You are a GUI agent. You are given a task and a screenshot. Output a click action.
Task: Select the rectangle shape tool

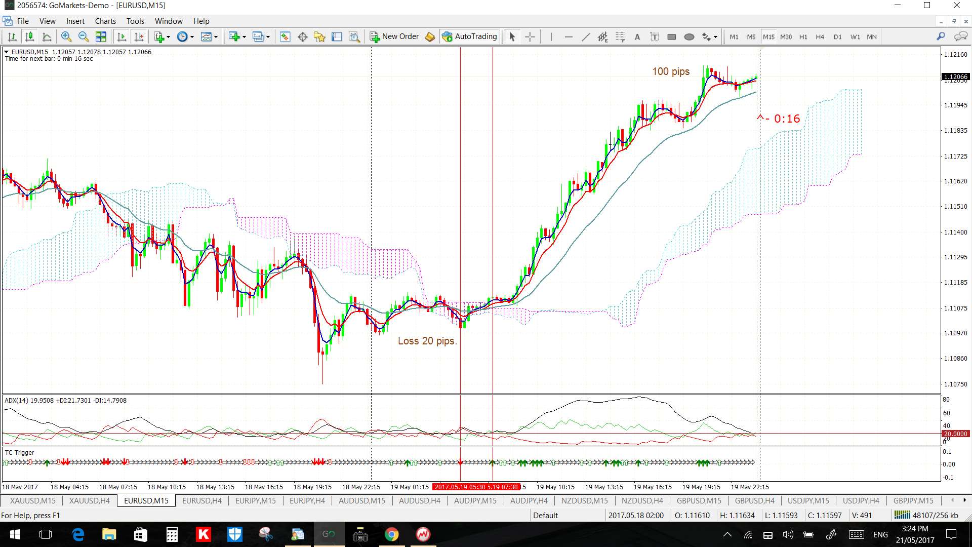click(671, 36)
